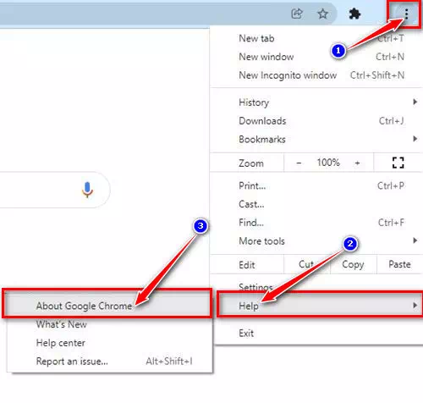The image size is (423, 403).
Task: Open the Extensions puzzle icon
Action: coord(354,14)
